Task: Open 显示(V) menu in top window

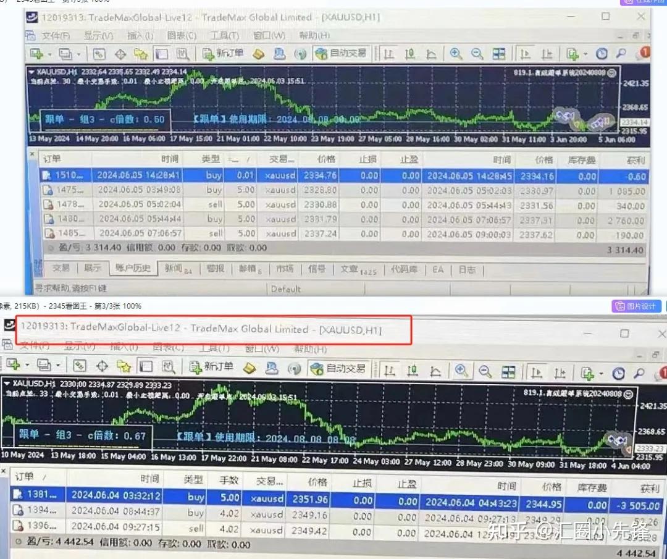Action: pos(98,36)
